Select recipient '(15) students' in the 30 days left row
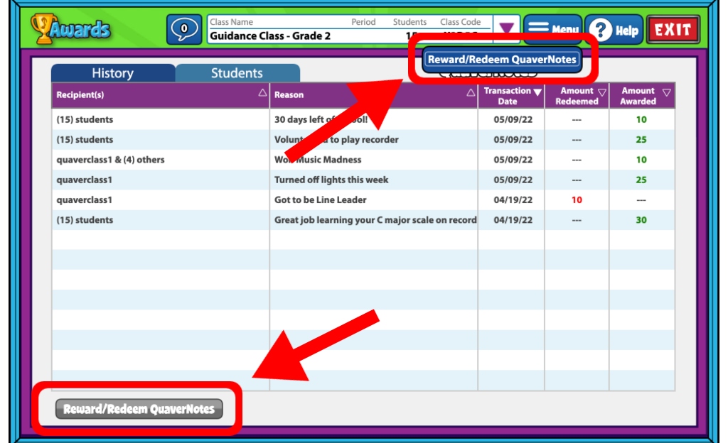This screenshot has height=443, width=728. (x=85, y=119)
